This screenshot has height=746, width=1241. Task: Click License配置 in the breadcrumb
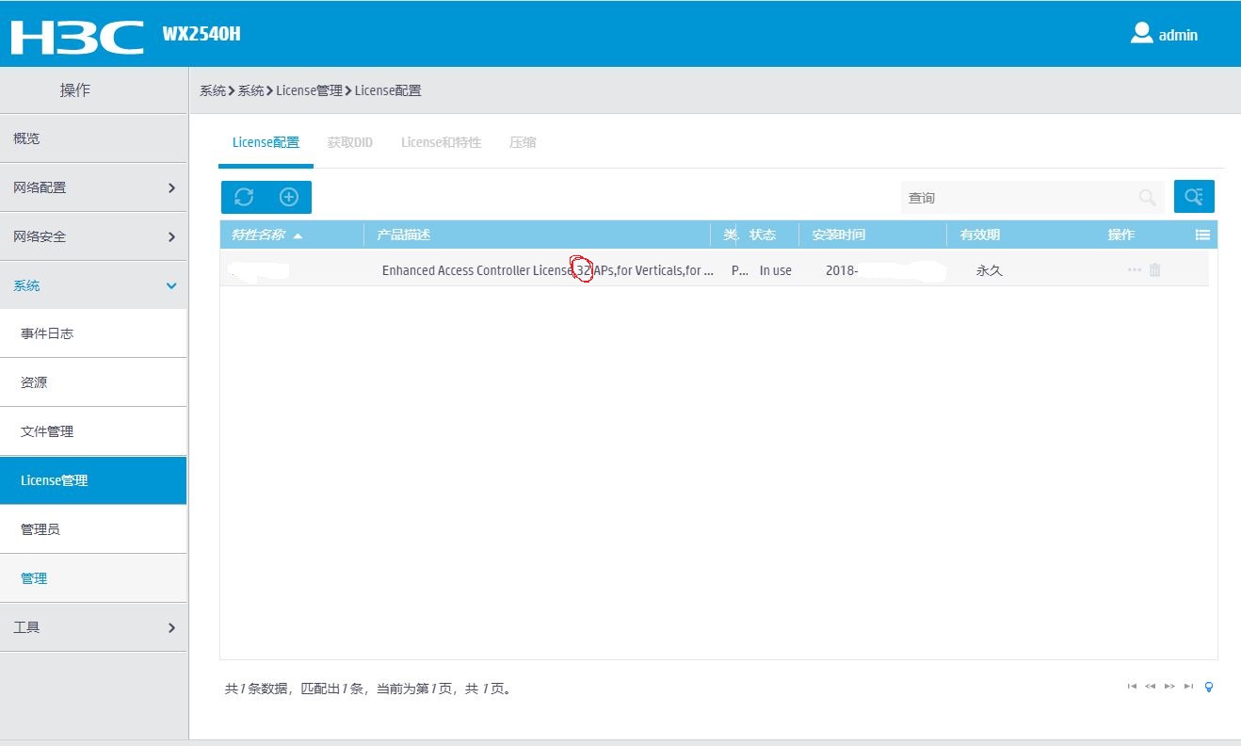click(388, 90)
